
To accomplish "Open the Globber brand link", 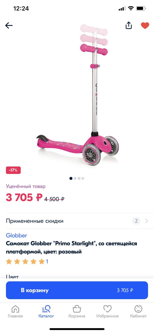I will [x=16, y=235].
